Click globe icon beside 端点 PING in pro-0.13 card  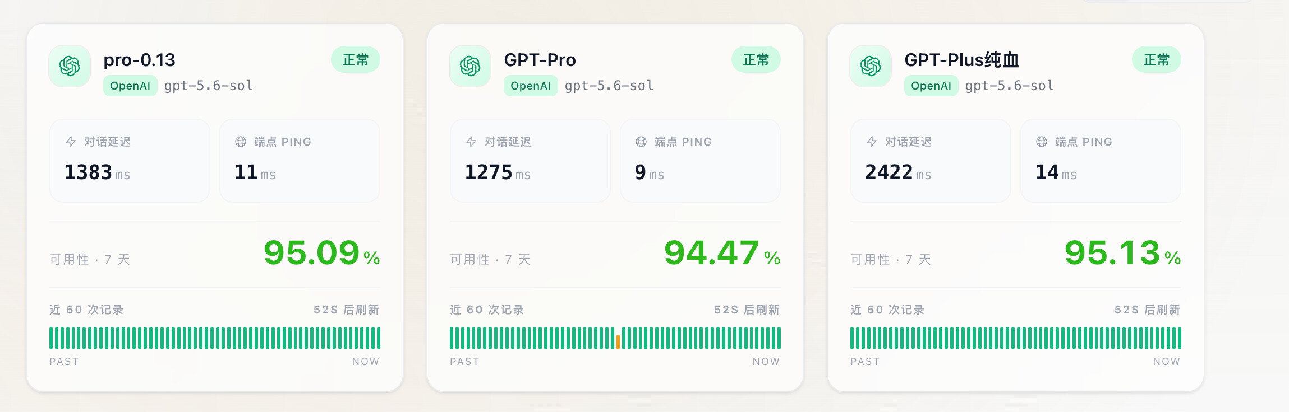(x=241, y=142)
